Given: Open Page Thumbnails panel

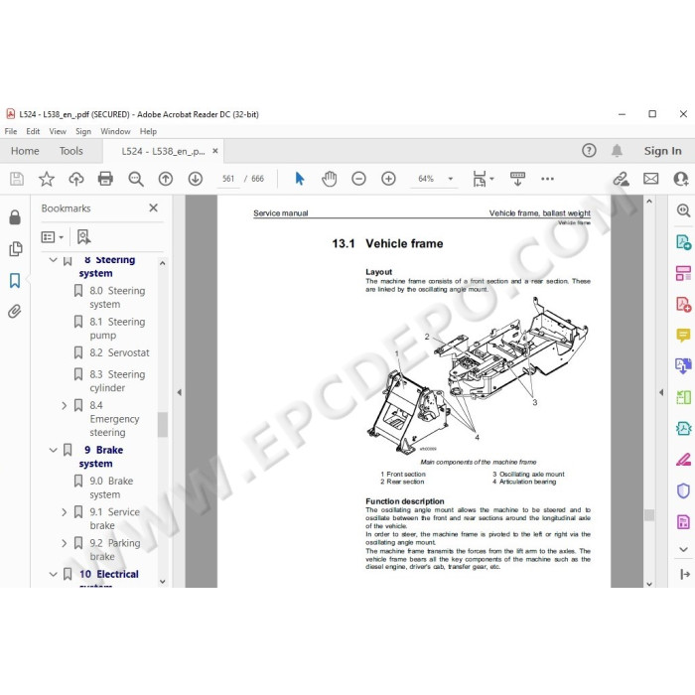Looking at the screenshot, I should click(16, 249).
